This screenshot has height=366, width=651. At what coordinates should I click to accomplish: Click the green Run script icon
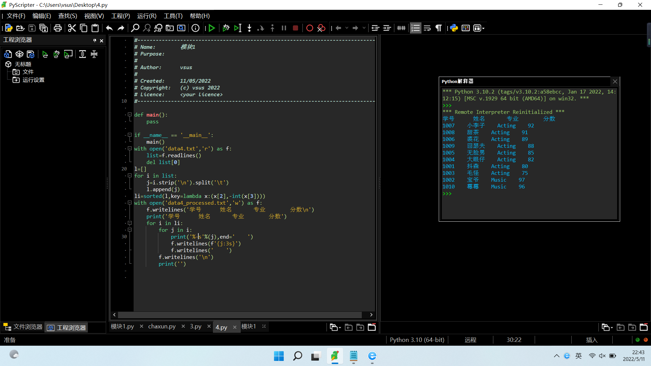212,28
